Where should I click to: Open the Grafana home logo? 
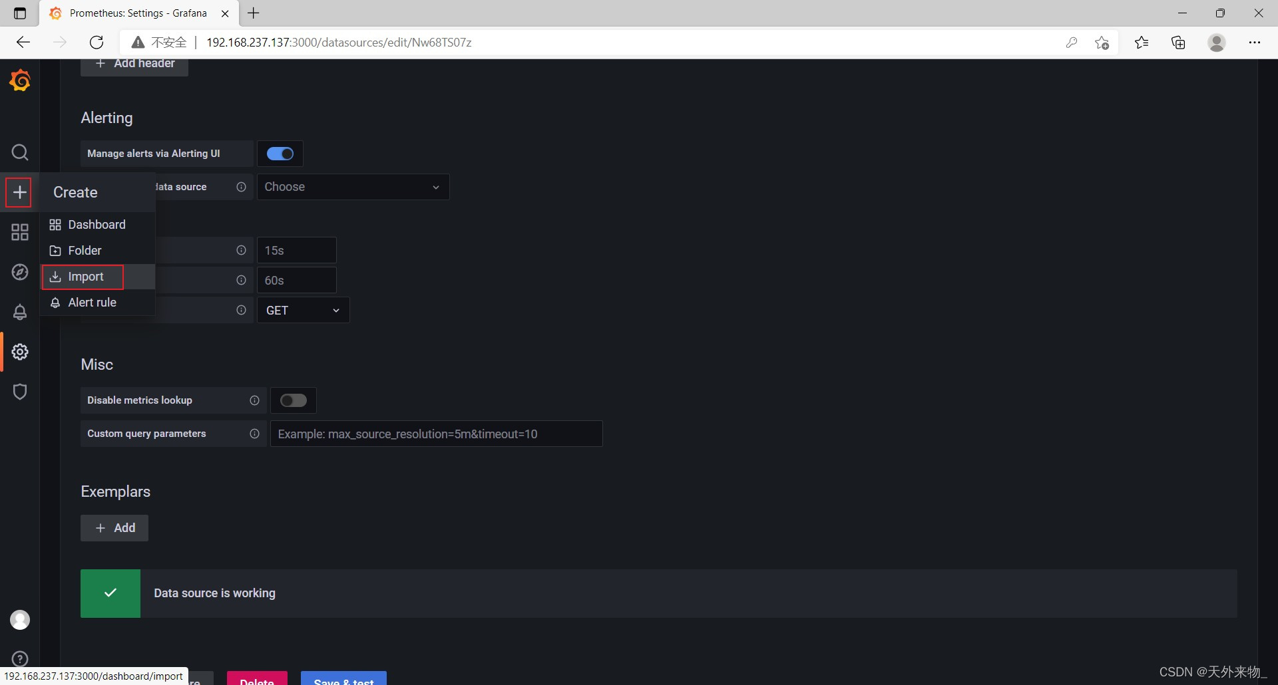point(20,81)
